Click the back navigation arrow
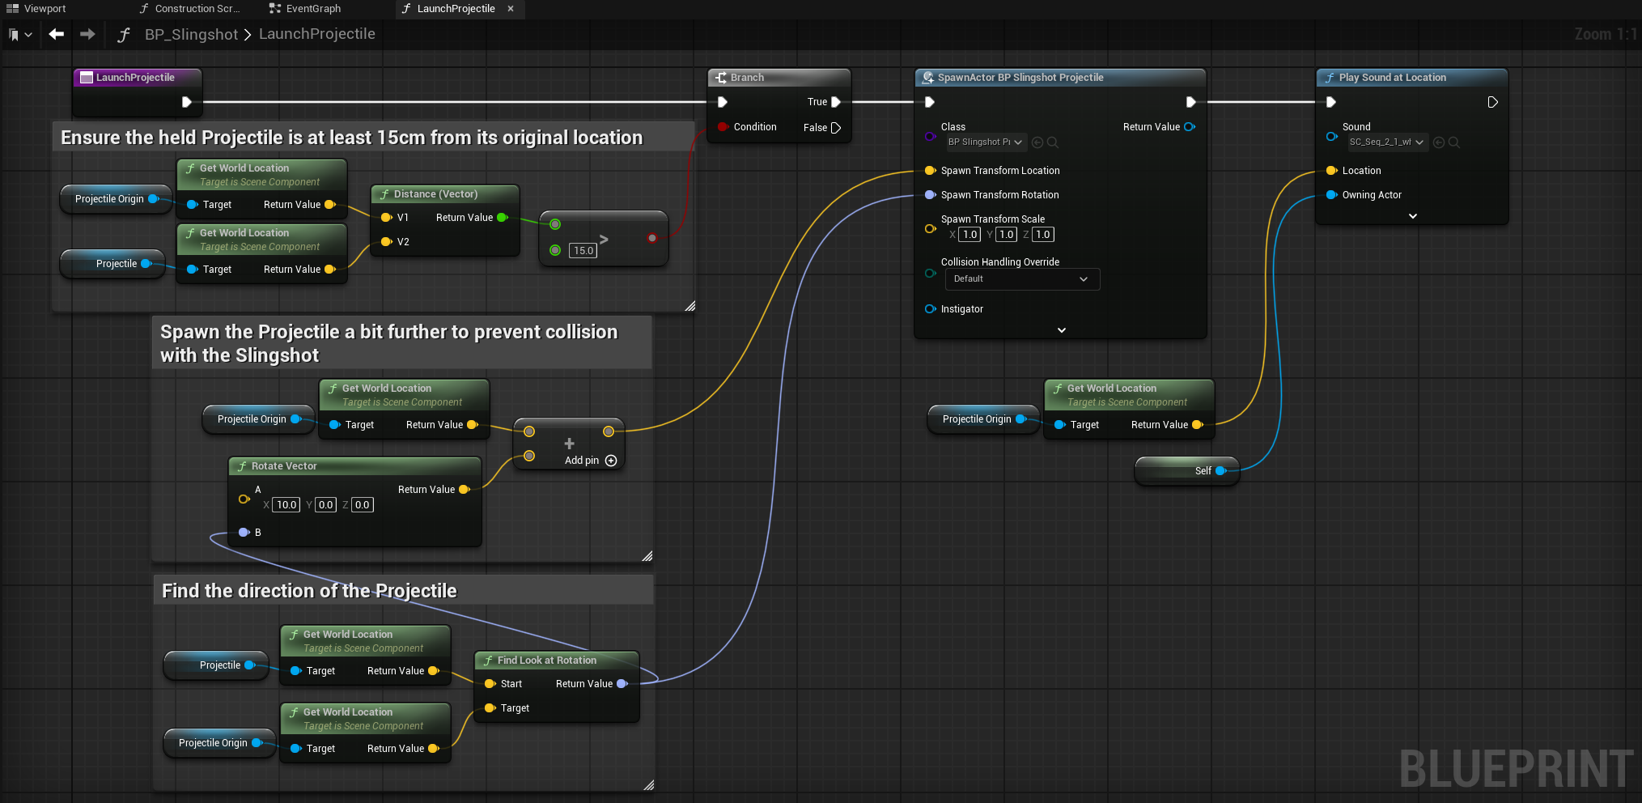Viewport: 1642px width, 803px height. [x=56, y=34]
